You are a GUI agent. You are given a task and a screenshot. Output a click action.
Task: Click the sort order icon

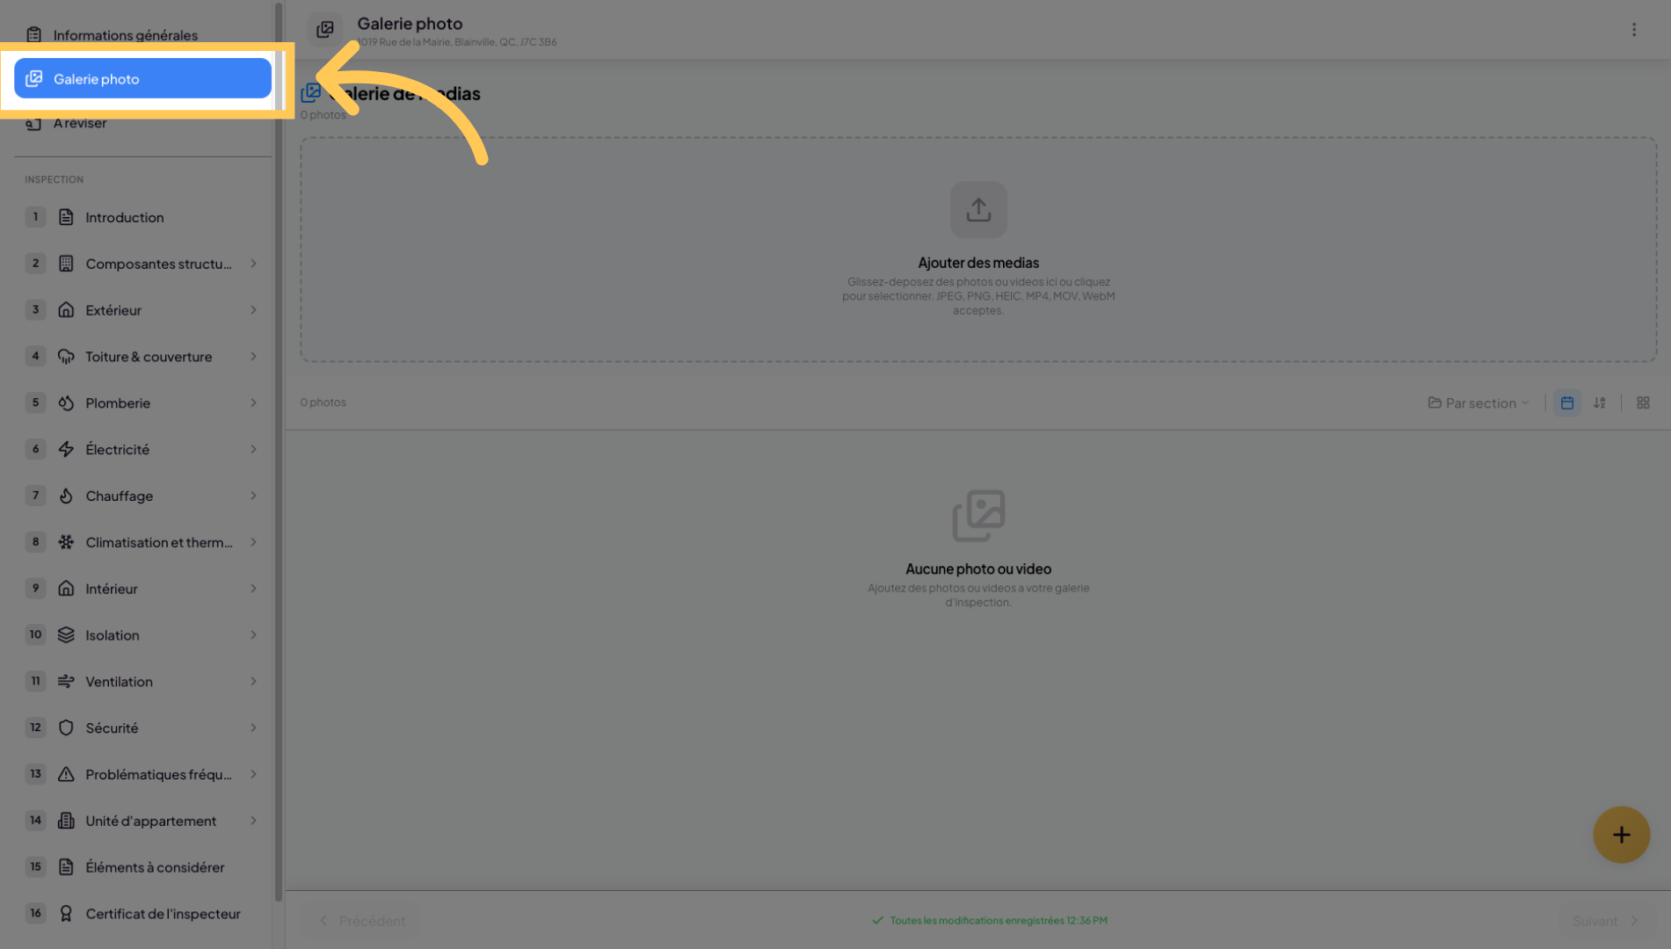(x=1600, y=402)
